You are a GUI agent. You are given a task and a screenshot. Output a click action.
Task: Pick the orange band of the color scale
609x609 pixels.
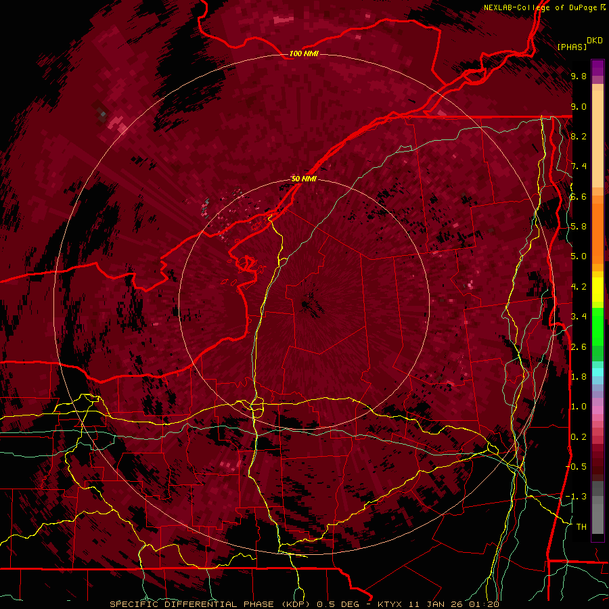[x=597, y=233]
